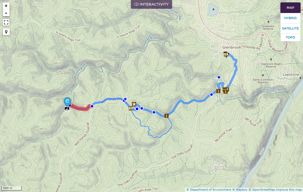Image resolution: width=303 pixels, height=192 pixels.
Task: Click the toilets icon beside the star marker
Action: click(131, 108)
